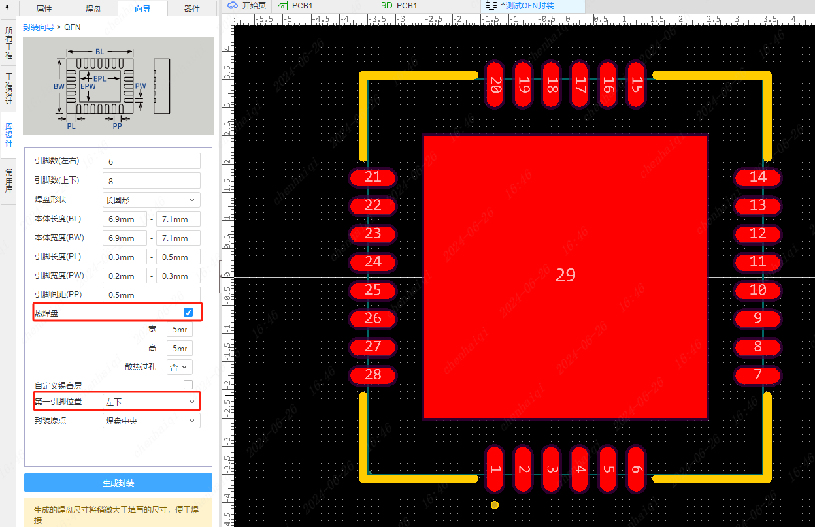Enable the 自定义锡膏层 checkbox
The height and width of the screenshot is (527, 815).
(188, 385)
